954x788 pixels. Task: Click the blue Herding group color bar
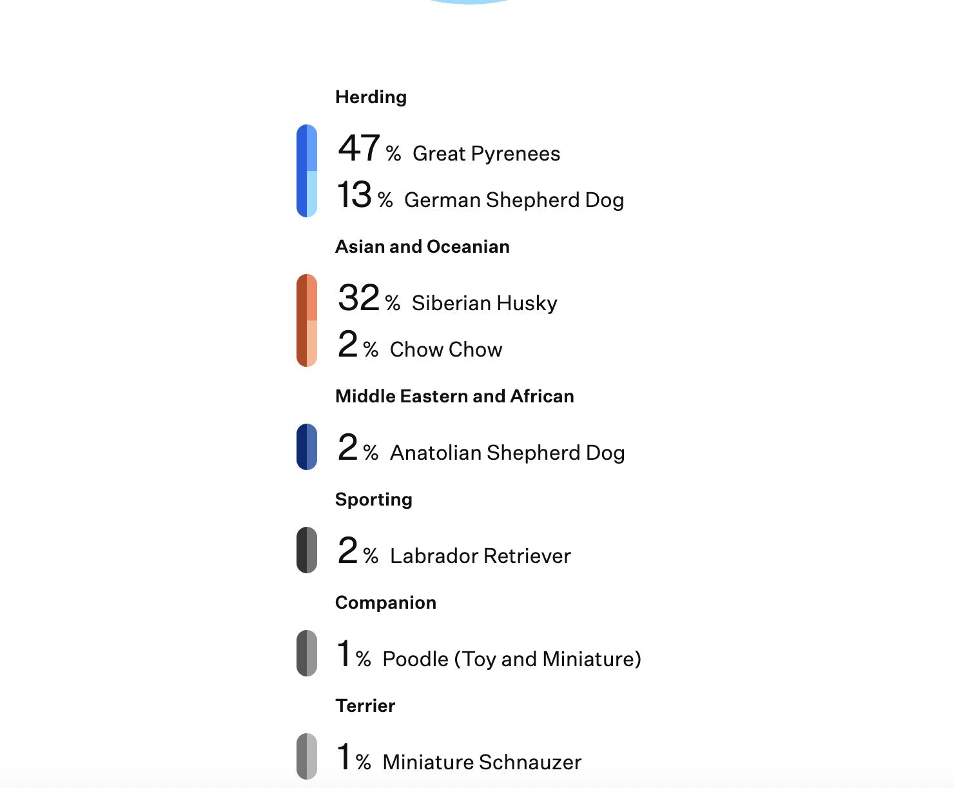[307, 171]
